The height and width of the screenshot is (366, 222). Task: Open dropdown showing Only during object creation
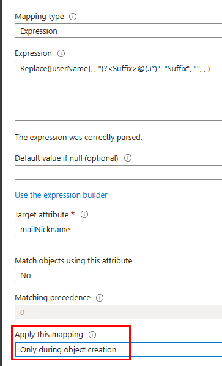tap(118, 349)
